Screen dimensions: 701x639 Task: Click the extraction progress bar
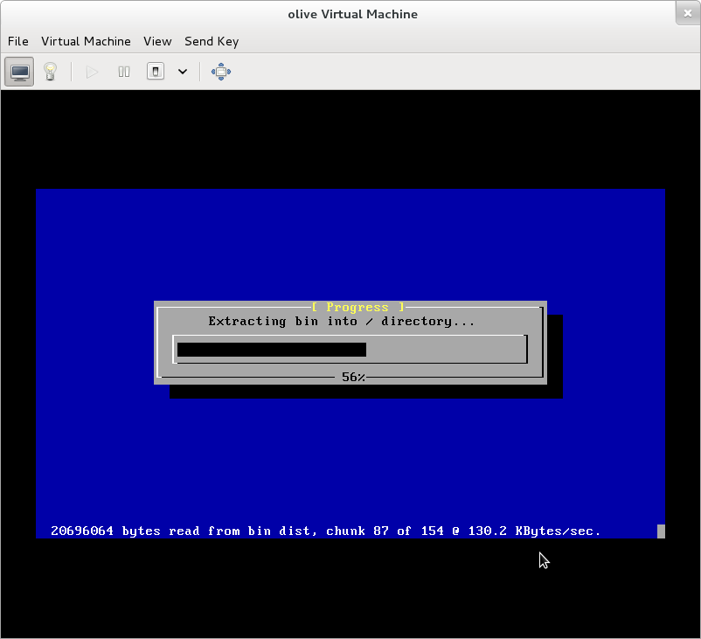[x=350, y=350]
